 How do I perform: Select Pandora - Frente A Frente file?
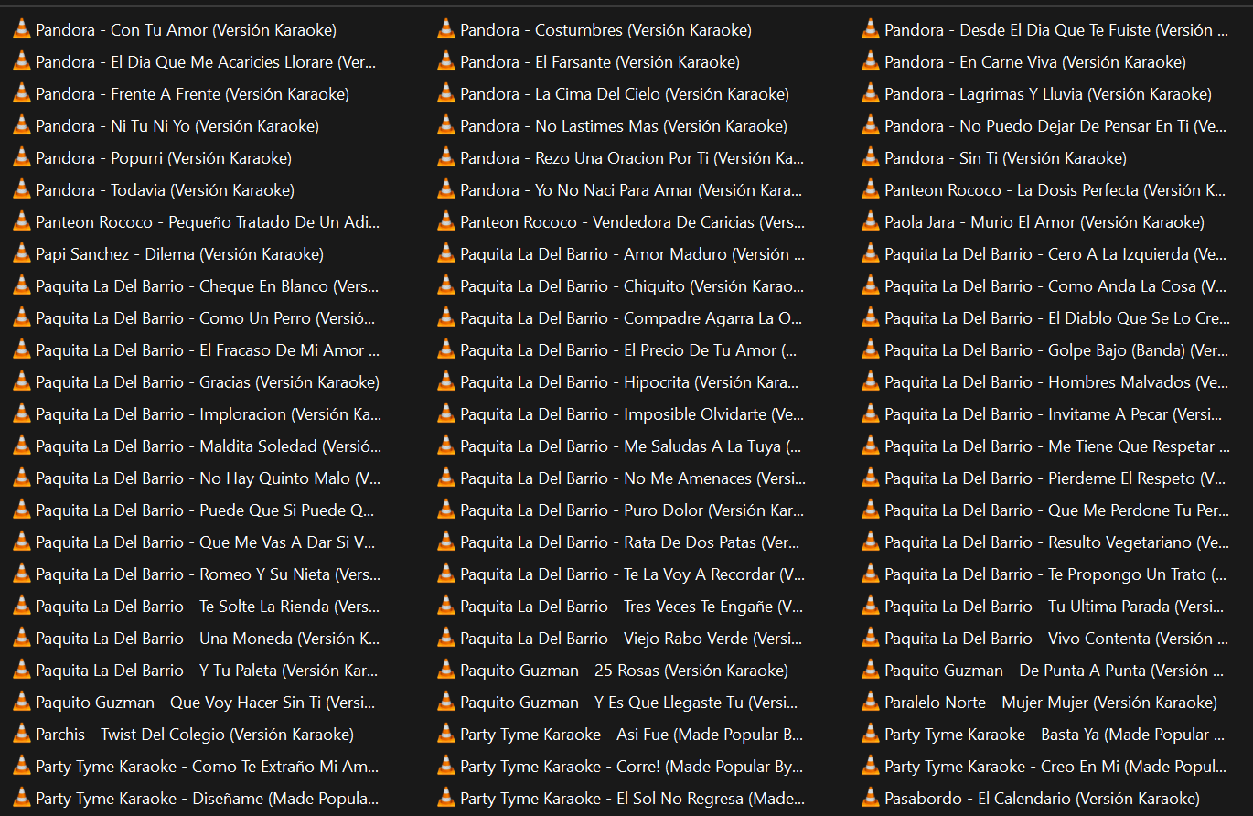[x=192, y=94]
